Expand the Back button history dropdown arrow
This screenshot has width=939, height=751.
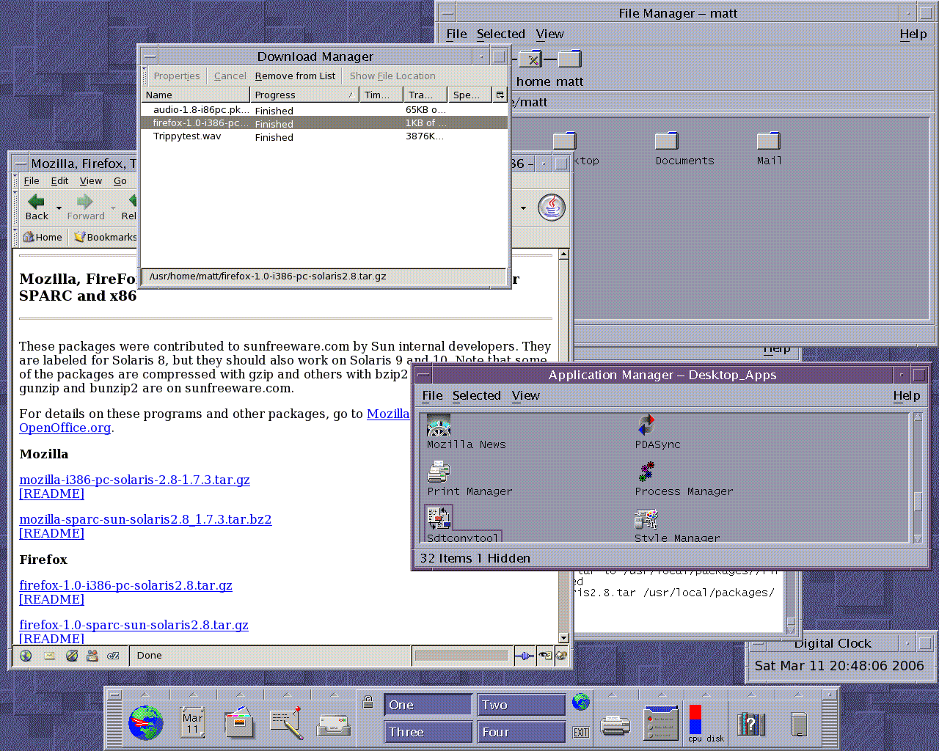(x=59, y=208)
